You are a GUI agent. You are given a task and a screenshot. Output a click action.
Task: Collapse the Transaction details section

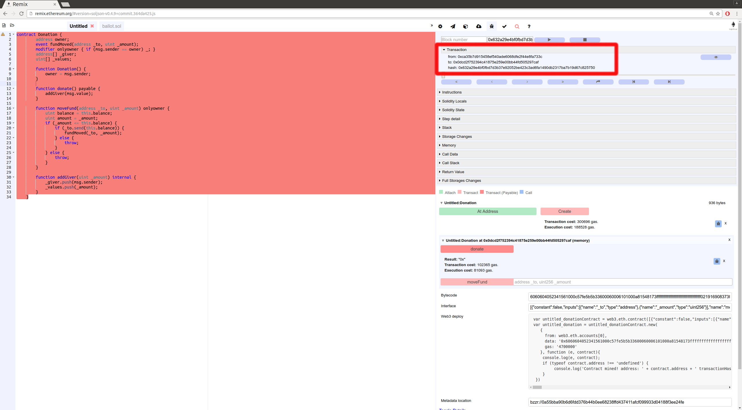(x=456, y=50)
